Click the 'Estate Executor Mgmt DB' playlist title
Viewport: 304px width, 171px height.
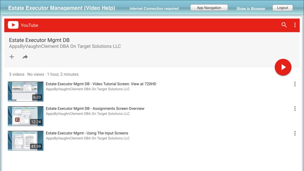pyautogui.click(x=39, y=40)
